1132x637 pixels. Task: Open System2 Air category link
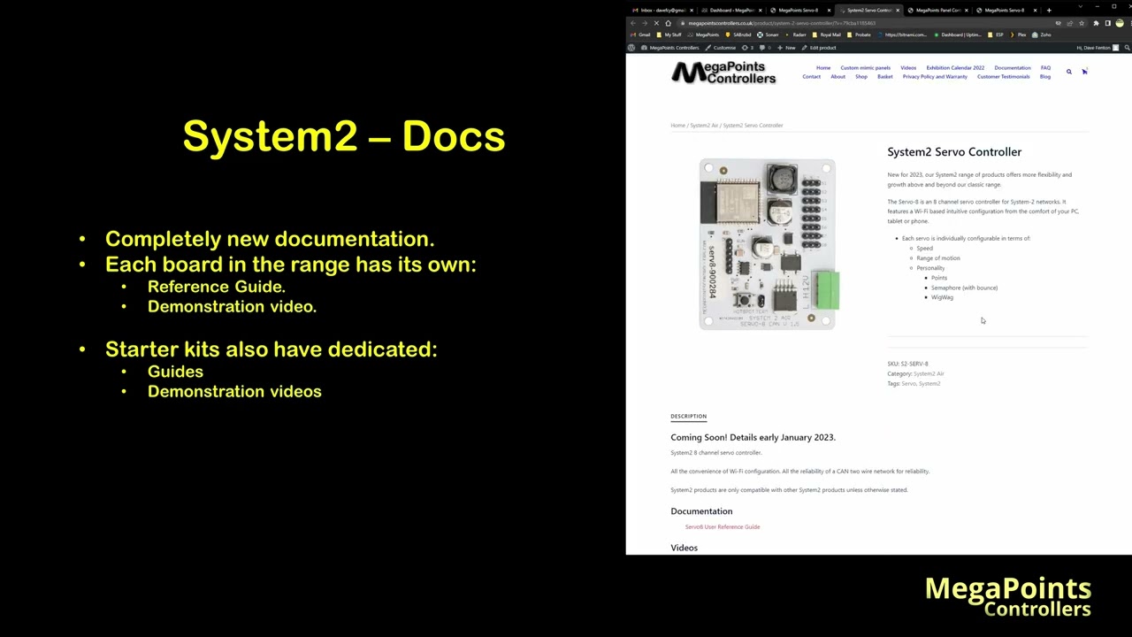(929, 373)
